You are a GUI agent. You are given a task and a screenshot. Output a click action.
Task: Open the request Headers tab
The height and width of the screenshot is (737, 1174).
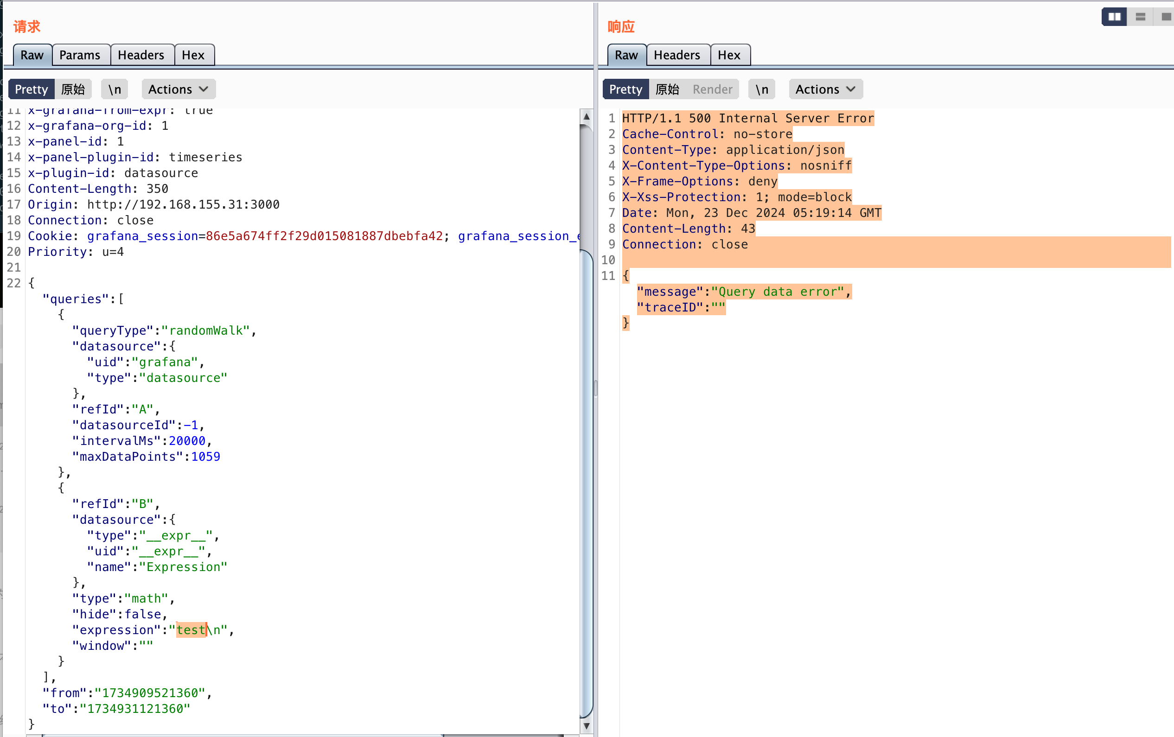(141, 55)
